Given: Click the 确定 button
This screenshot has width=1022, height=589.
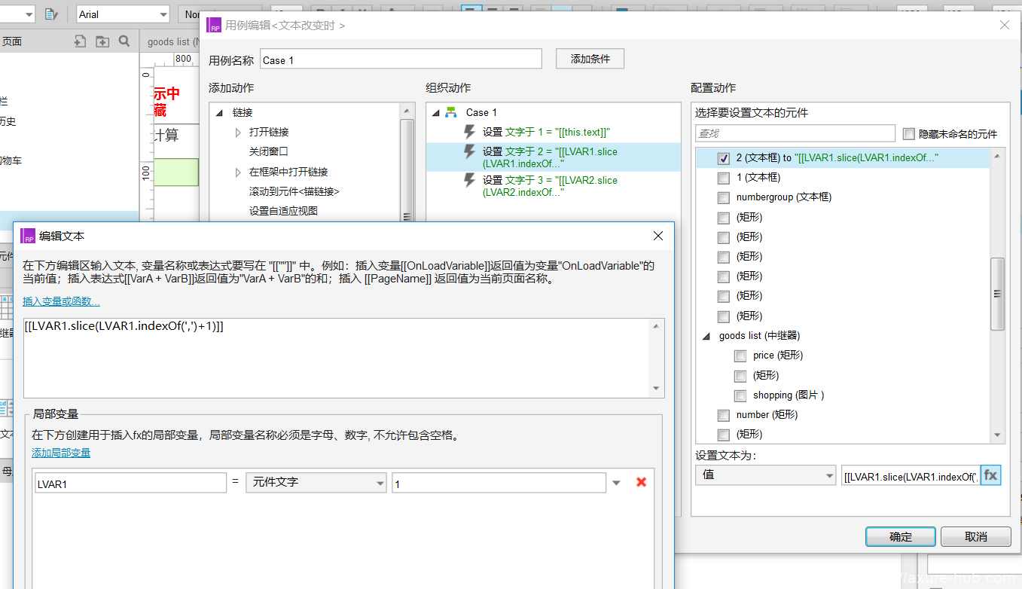Looking at the screenshot, I should tap(901, 537).
